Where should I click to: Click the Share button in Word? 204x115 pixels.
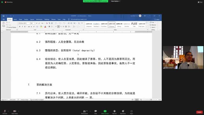tap(157, 19)
